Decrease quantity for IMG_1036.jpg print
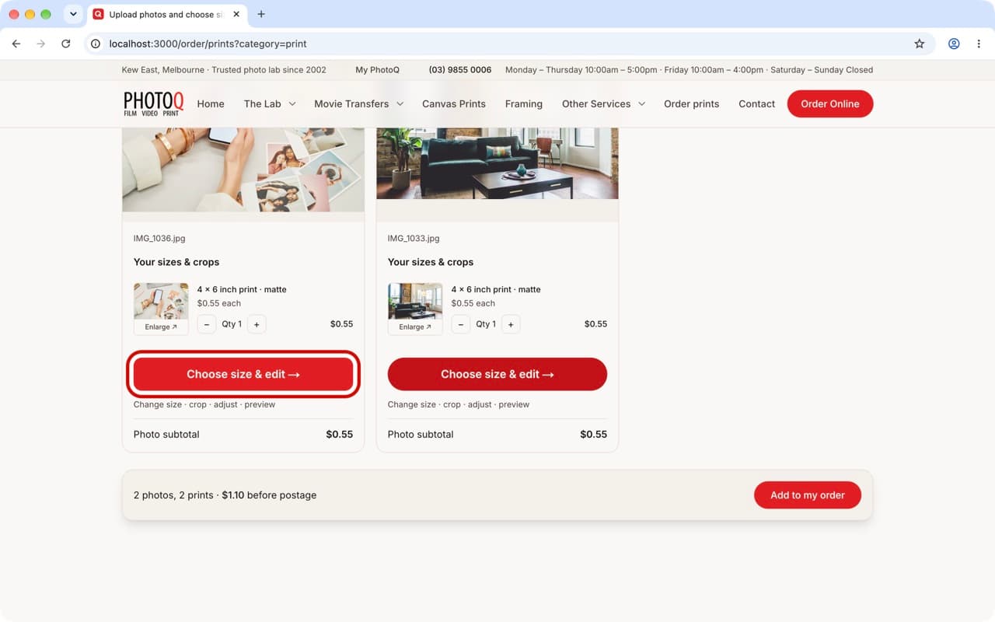This screenshot has height=622, width=995. (207, 324)
